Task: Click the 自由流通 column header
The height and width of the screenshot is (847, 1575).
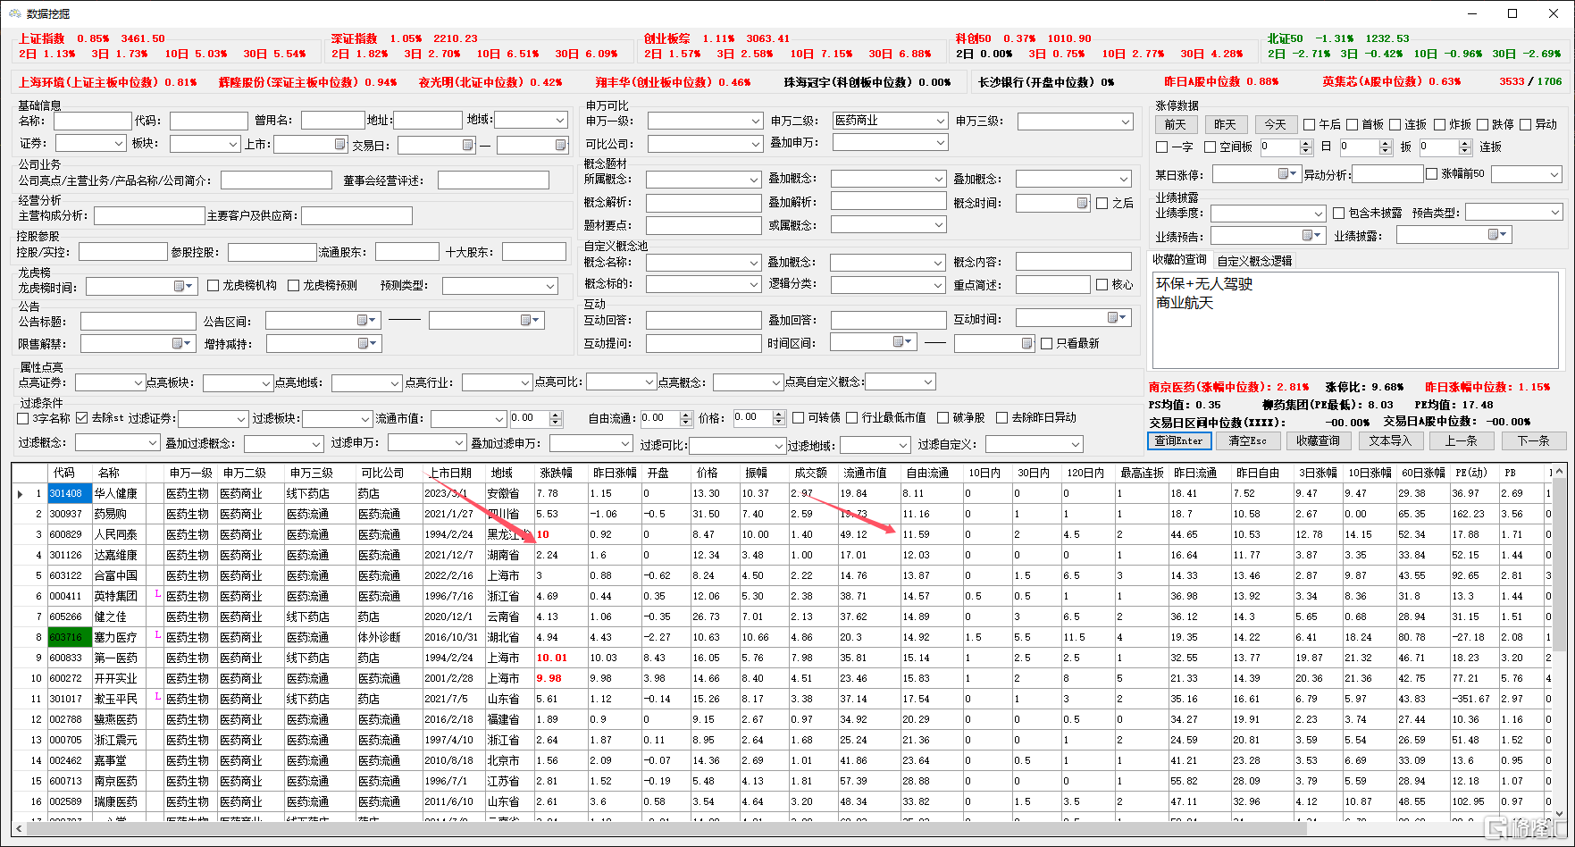Action: (x=932, y=473)
